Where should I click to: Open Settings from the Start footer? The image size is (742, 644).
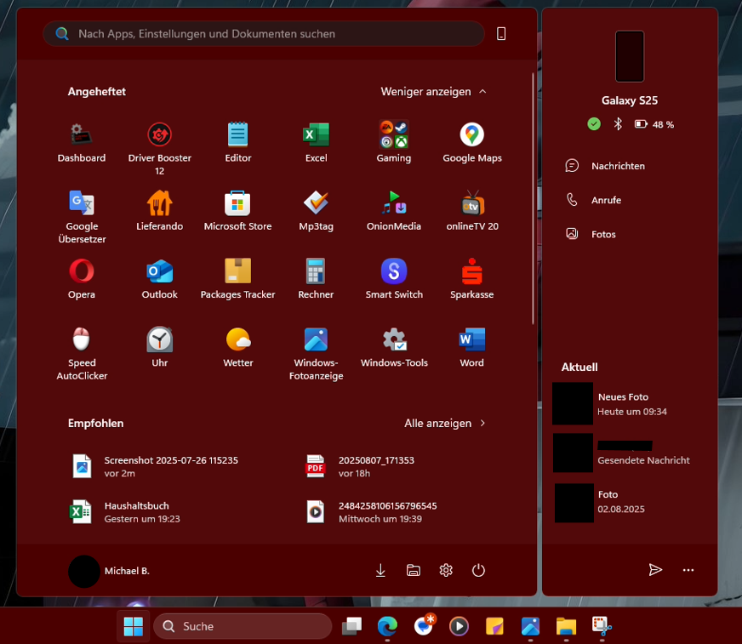(446, 570)
